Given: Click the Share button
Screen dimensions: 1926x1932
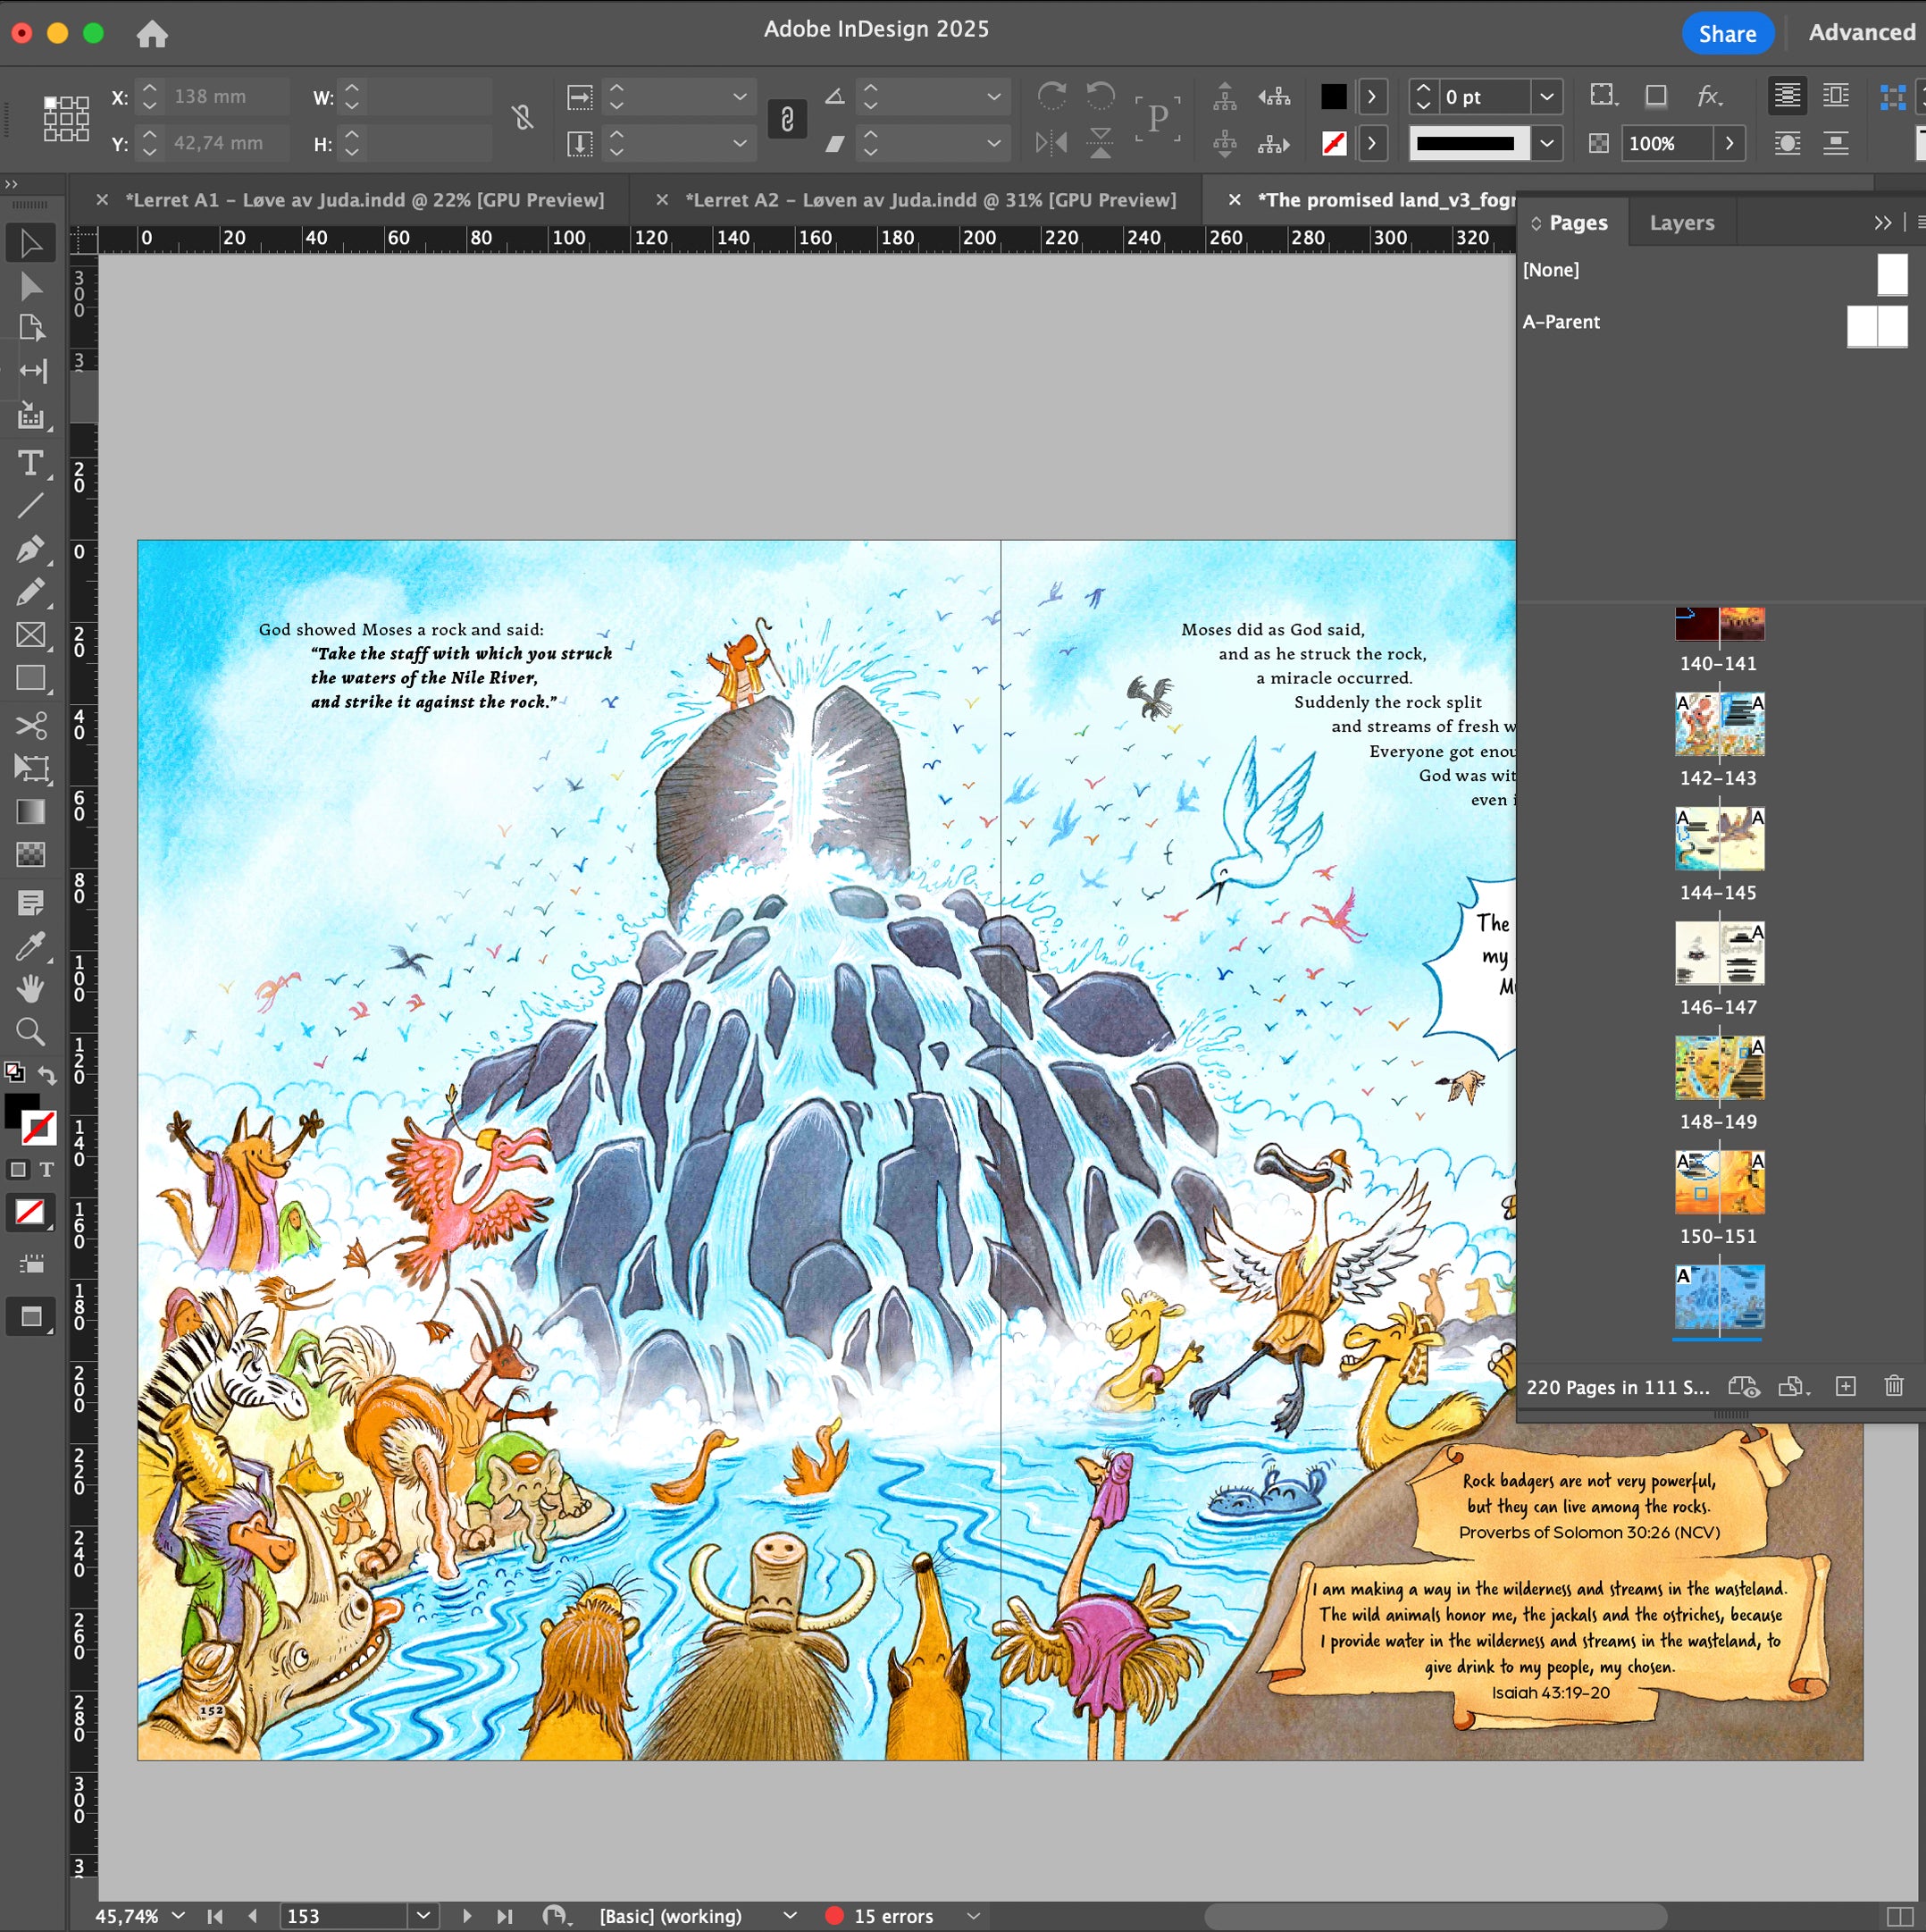Looking at the screenshot, I should click(x=1727, y=33).
